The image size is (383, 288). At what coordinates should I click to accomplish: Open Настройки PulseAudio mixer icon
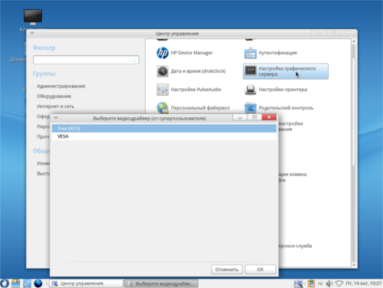point(162,90)
